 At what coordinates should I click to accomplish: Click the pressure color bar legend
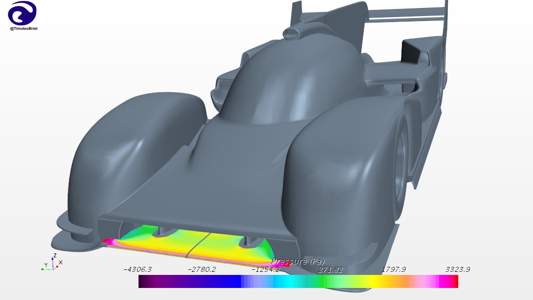[x=298, y=281]
